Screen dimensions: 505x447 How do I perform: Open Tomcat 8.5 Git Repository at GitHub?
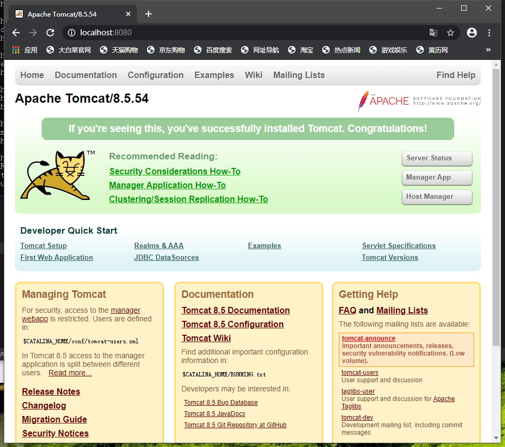235,425
